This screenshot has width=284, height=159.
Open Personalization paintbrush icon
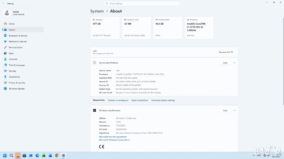(5, 47)
